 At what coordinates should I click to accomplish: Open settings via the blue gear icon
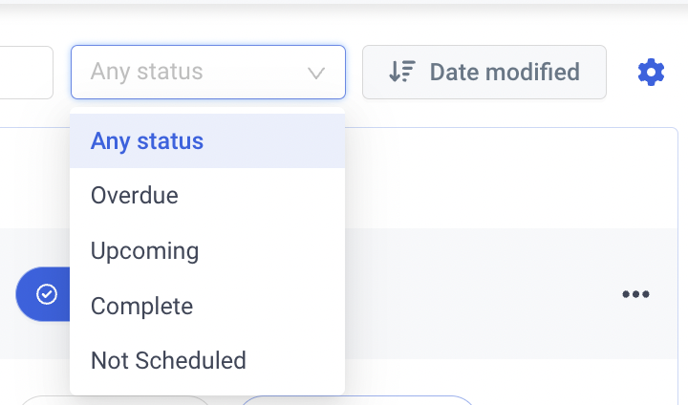pos(651,72)
